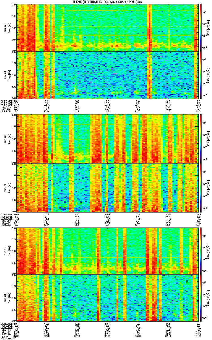Click the THD B-parallel spectrogram panel
The width and height of the screenshot is (212, 340).
point(108,188)
